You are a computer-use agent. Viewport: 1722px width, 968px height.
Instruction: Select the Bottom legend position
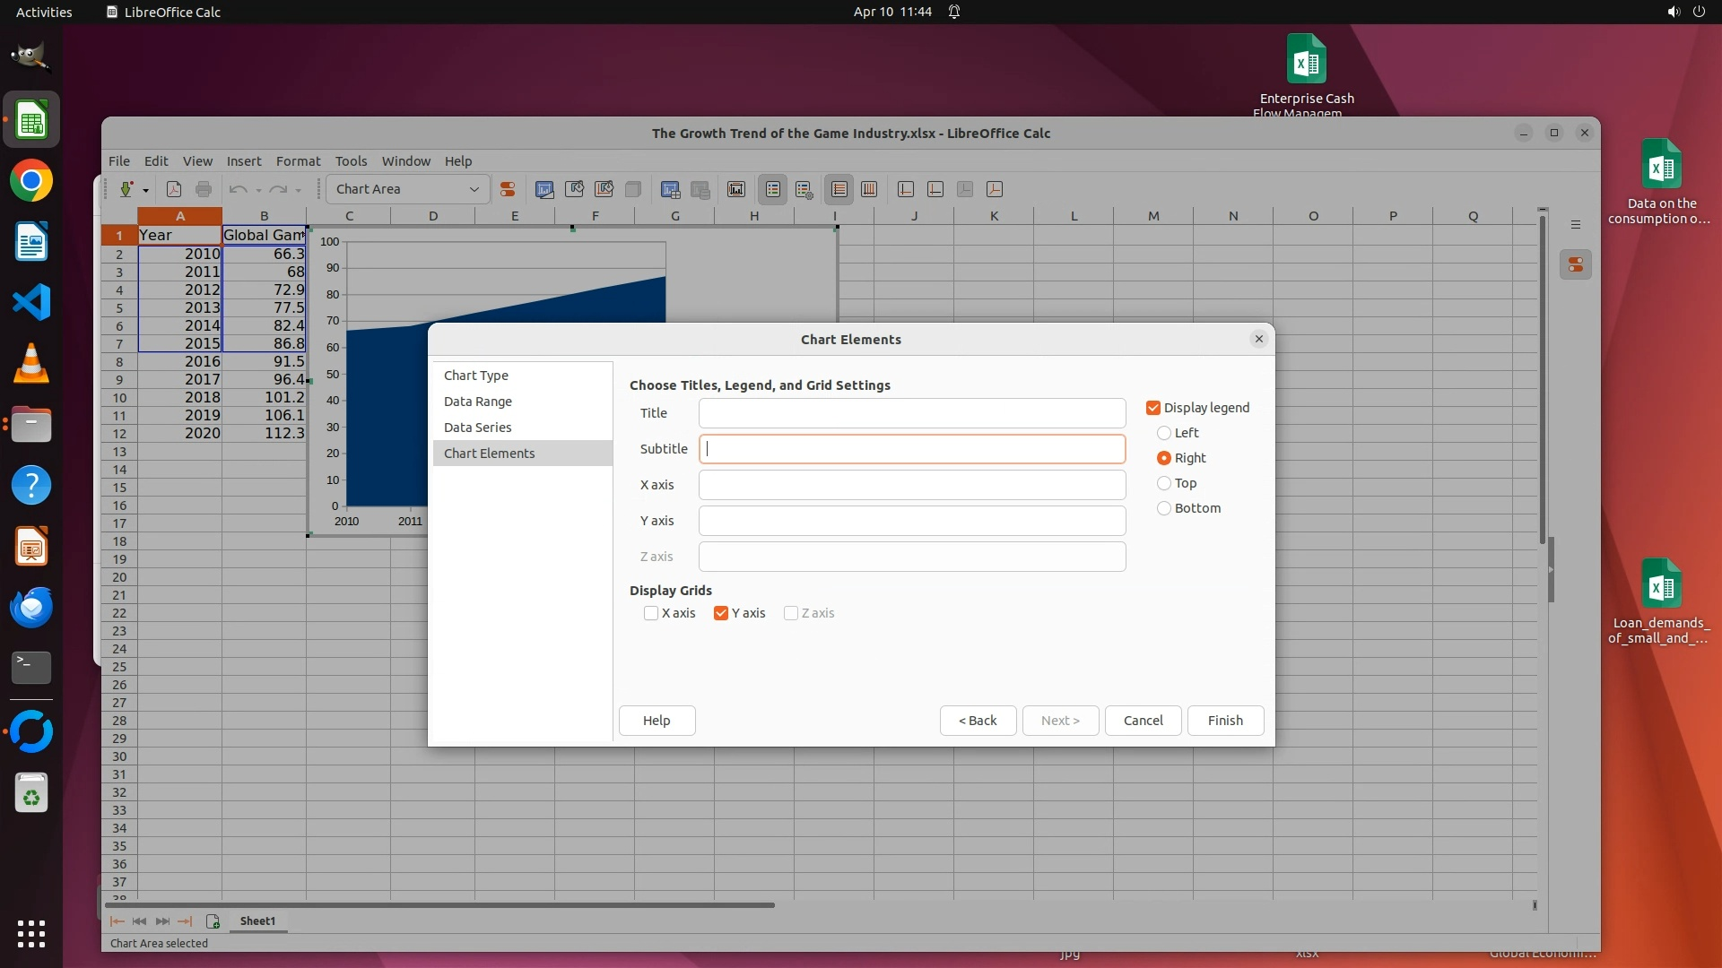click(1164, 508)
